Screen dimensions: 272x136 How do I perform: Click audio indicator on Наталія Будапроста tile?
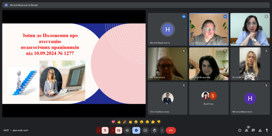(184, 17)
